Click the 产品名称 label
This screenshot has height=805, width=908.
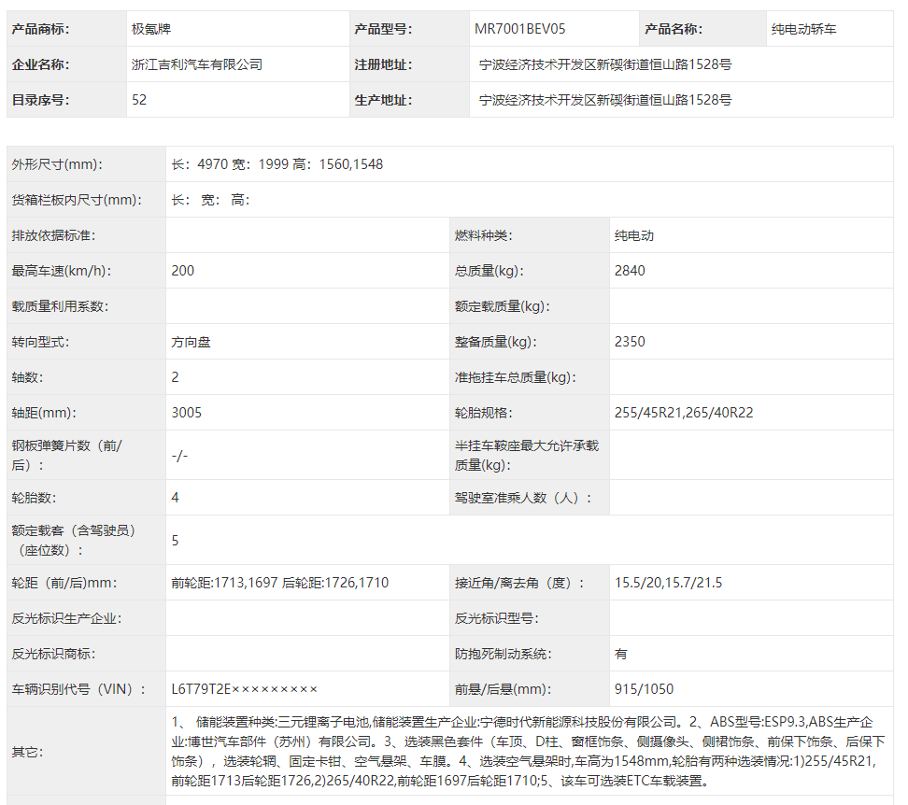[674, 29]
